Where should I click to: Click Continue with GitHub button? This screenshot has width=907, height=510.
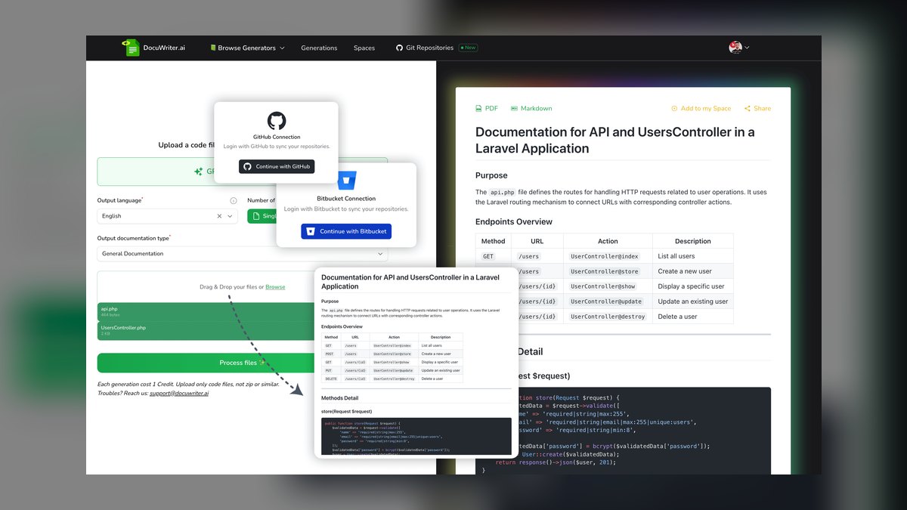pos(277,166)
